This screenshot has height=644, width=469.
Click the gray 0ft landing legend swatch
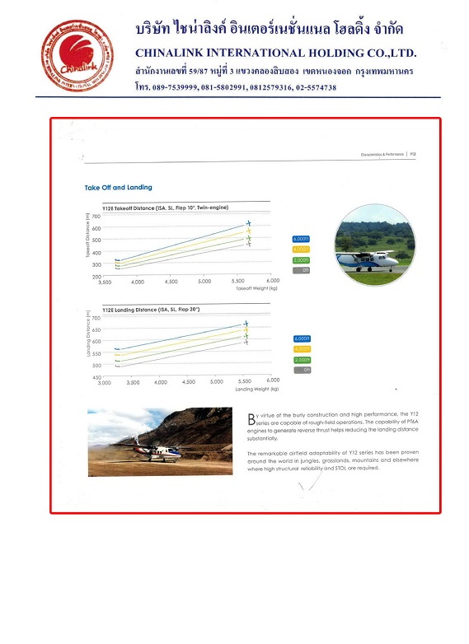point(303,370)
